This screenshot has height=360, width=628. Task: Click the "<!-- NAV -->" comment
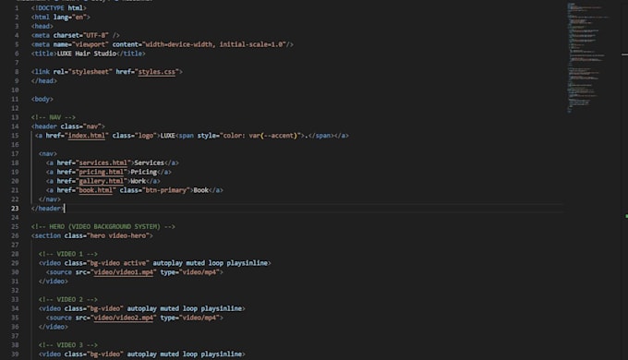[54, 117]
